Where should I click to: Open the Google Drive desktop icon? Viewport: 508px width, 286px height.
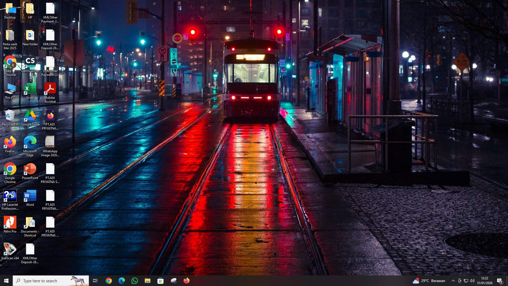click(x=30, y=116)
